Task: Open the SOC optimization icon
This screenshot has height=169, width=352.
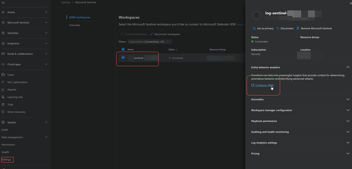Action: tap(3, 82)
